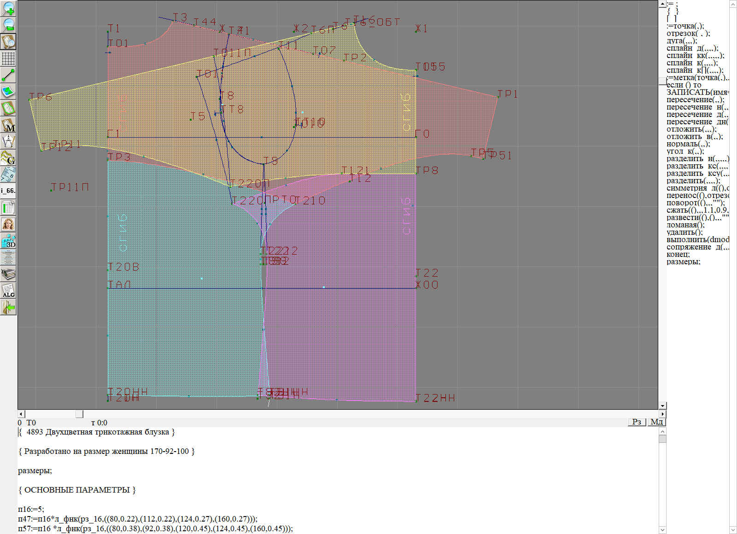Open the ALG algorithm icon
This screenshot has height=534, width=737.
coord(8,290)
